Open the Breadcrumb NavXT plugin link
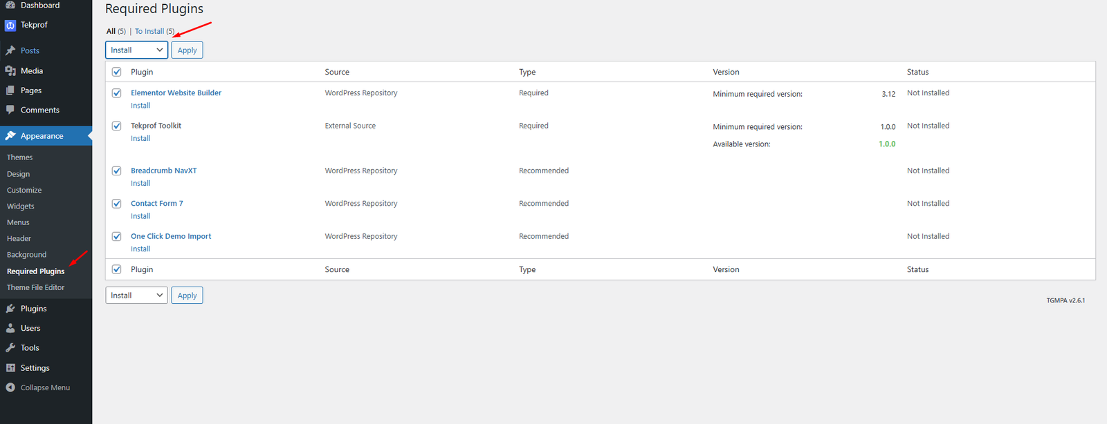This screenshot has height=424, width=1107. pos(164,171)
